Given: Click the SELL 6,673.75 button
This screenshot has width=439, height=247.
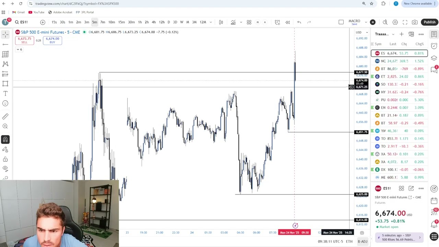Looking at the screenshot, I should coord(24,40).
